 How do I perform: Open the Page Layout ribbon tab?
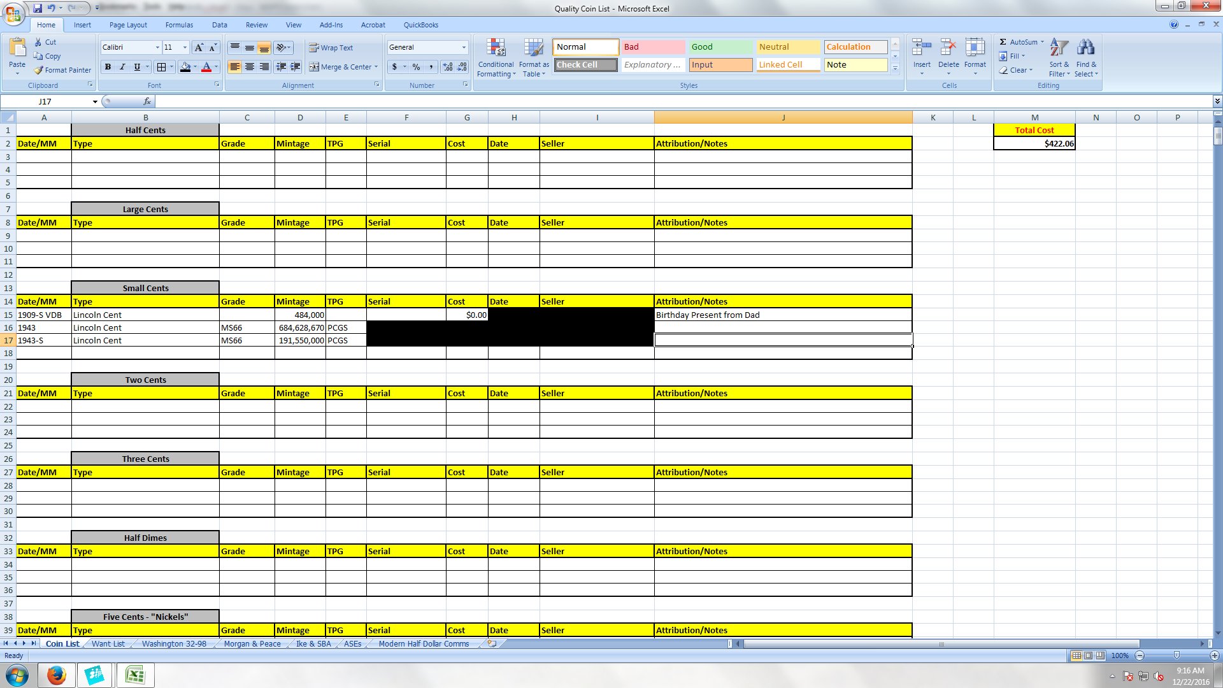click(x=128, y=25)
